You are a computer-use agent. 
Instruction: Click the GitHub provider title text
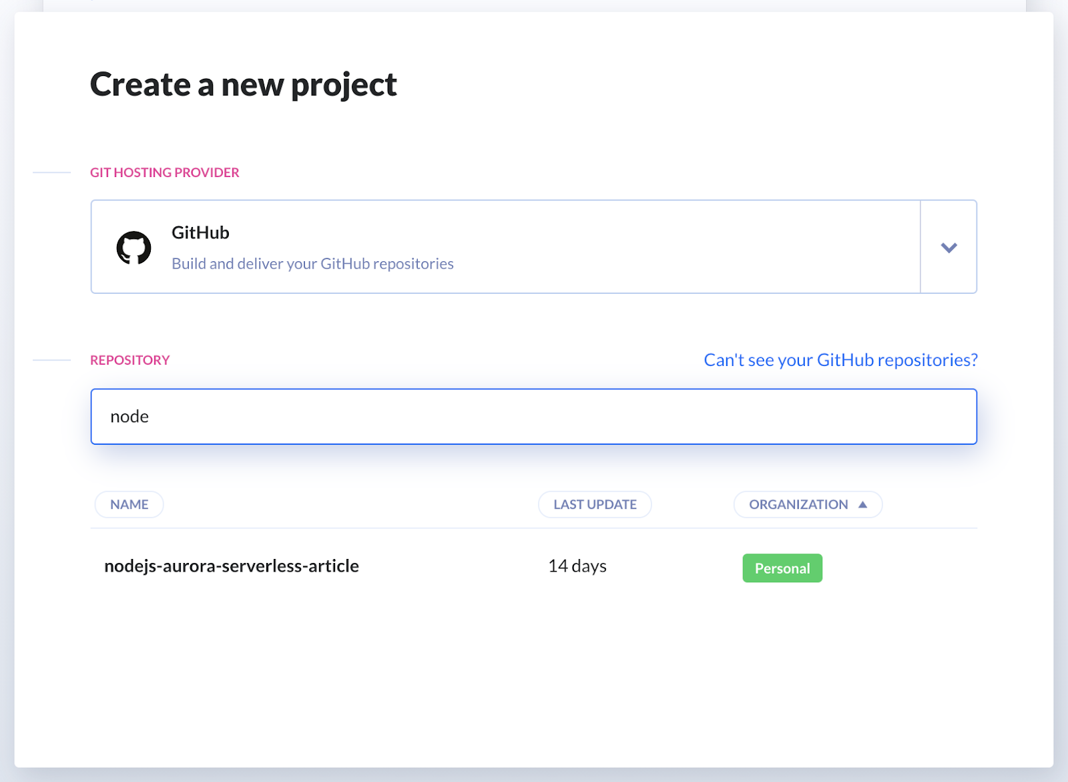200,232
